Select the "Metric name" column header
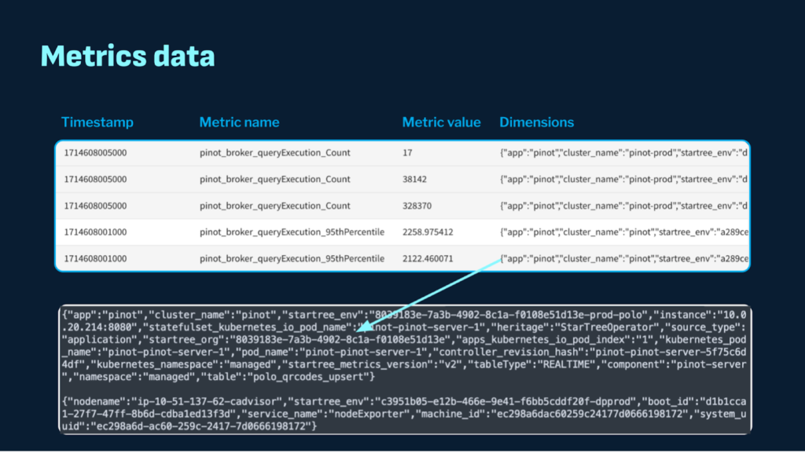Screen dimensions: 805x453 239,122
